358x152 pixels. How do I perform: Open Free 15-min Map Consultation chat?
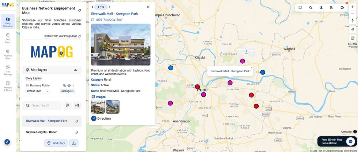coord(337,141)
